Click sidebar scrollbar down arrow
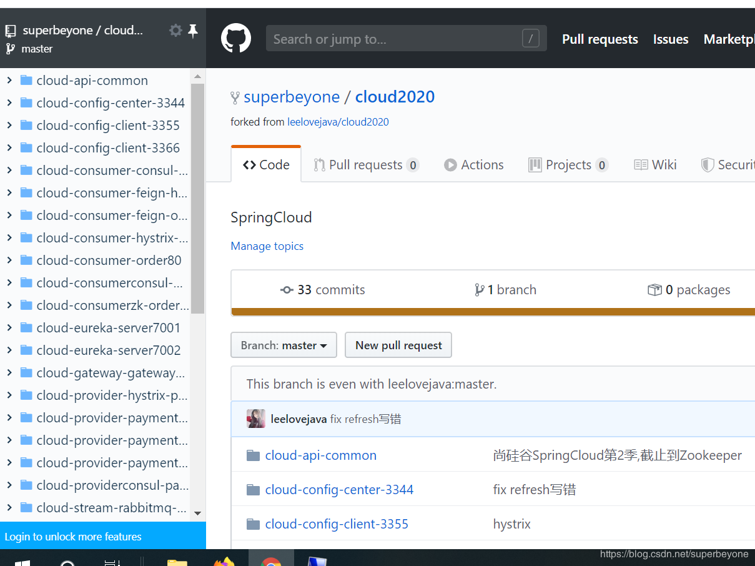 click(x=198, y=514)
